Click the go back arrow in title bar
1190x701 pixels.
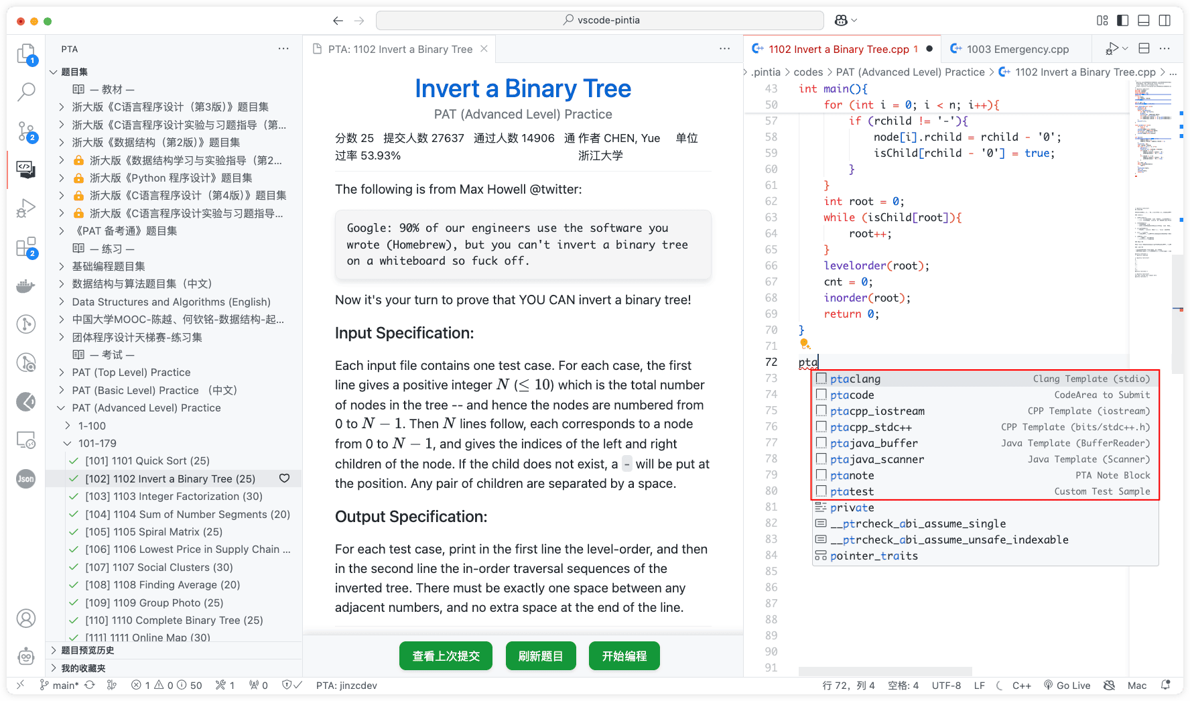[338, 21]
